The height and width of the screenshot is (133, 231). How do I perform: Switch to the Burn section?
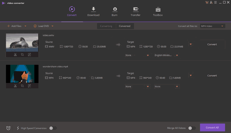click(x=114, y=11)
